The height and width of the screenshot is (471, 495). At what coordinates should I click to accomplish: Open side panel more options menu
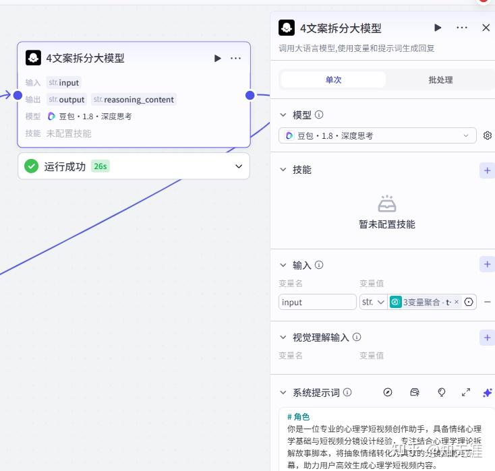pos(461,28)
